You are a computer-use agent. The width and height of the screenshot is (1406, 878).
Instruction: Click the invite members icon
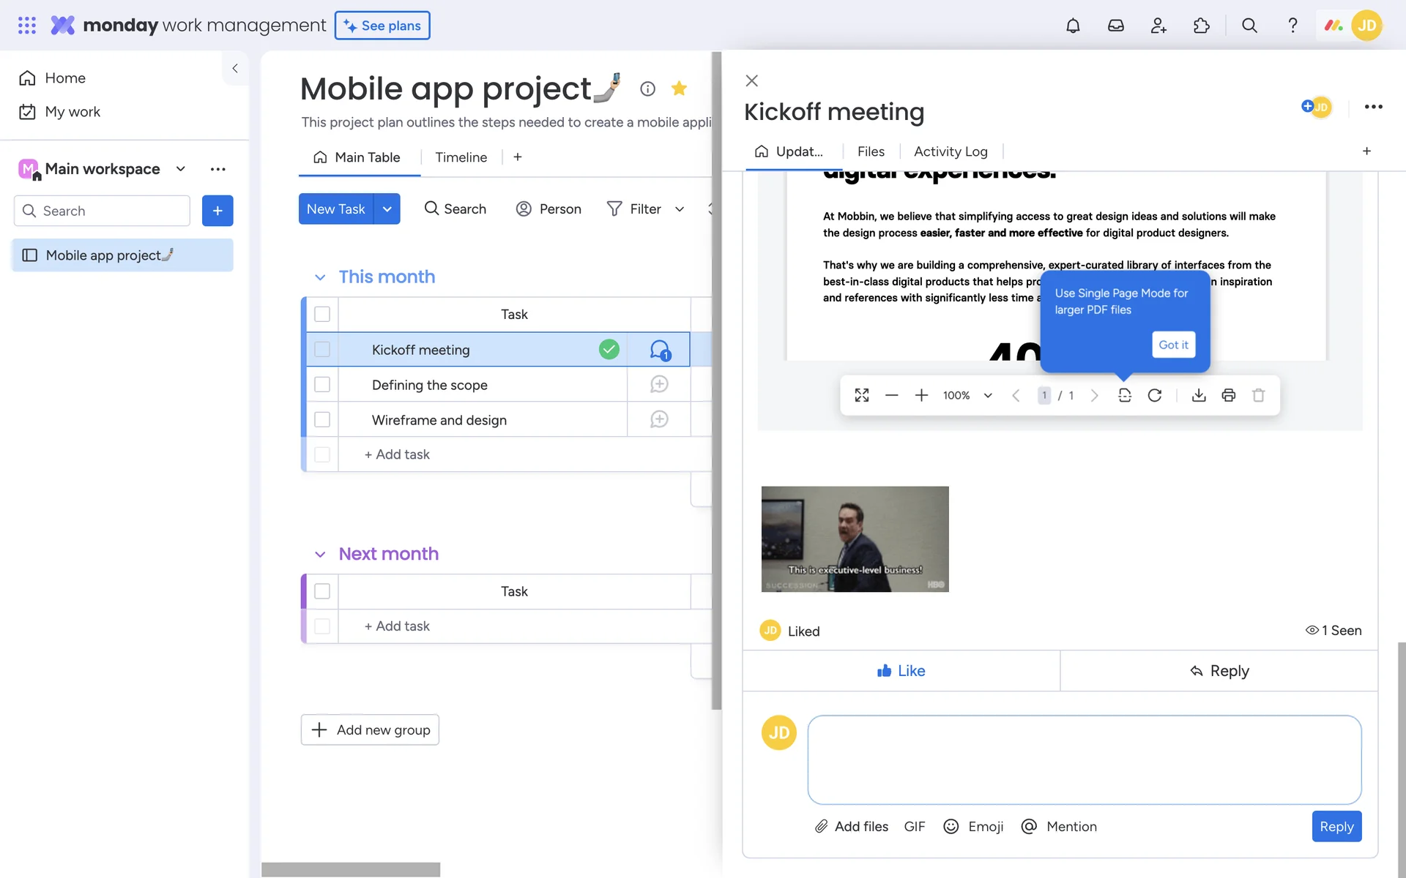pos(1158,26)
